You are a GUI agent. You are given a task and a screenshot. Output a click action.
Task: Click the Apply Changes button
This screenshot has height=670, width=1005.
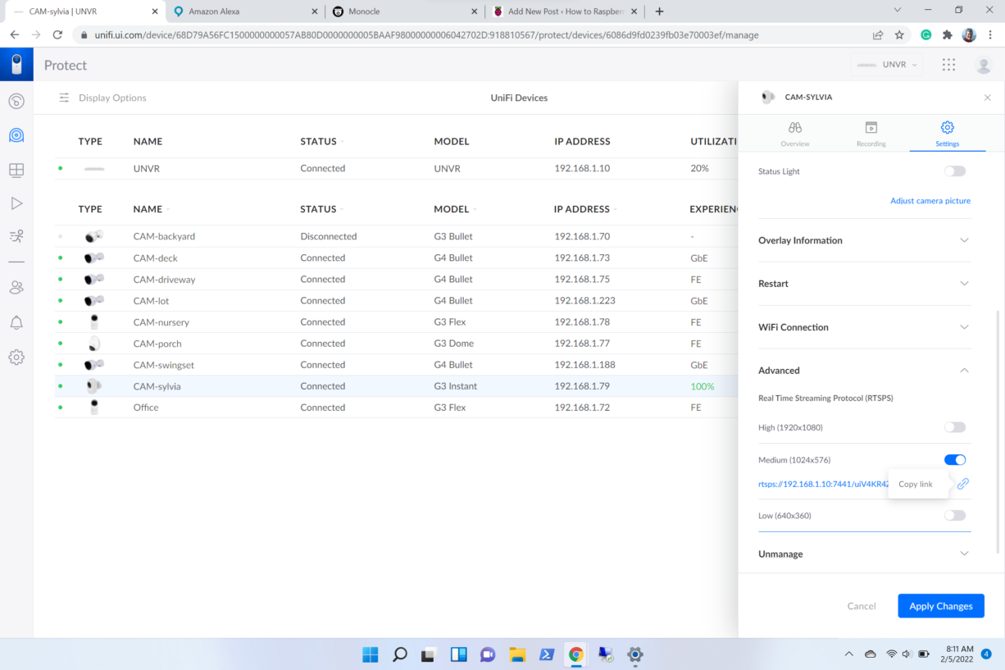[x=940, y=606]
